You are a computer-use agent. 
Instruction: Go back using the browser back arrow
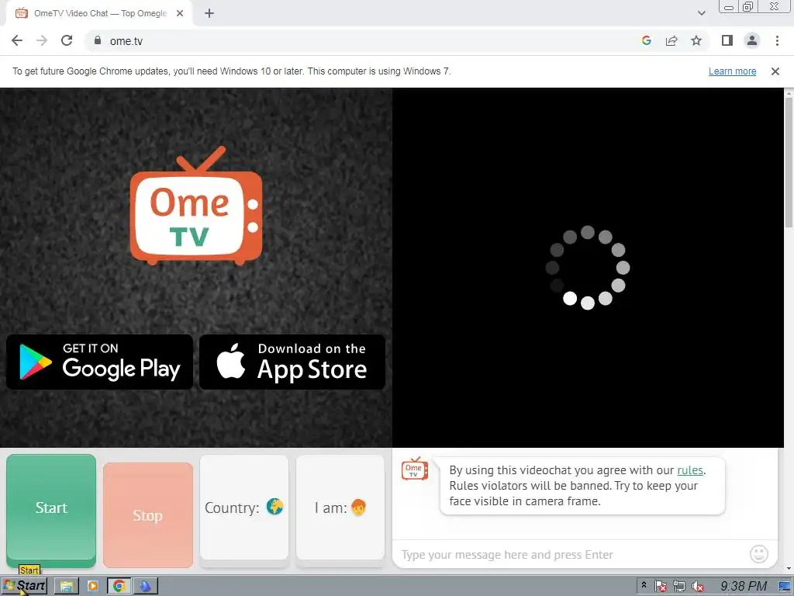click(x=17, y=40)
